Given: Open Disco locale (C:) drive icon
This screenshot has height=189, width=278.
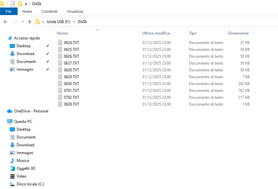Looking at the screenshot, I should point(12,184).
